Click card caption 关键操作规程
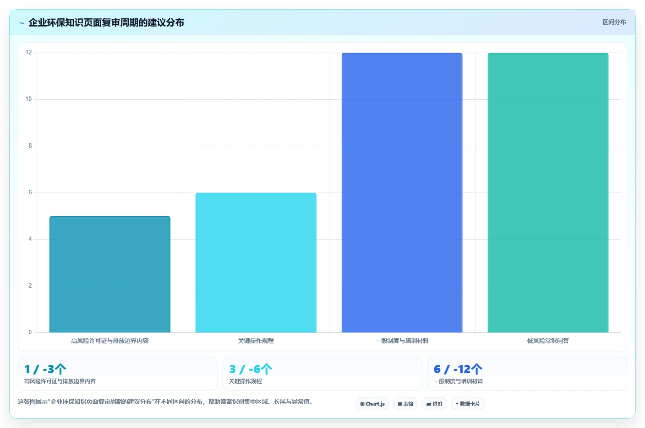This screenshot has height=428, width=645. (x=246, y=381)
